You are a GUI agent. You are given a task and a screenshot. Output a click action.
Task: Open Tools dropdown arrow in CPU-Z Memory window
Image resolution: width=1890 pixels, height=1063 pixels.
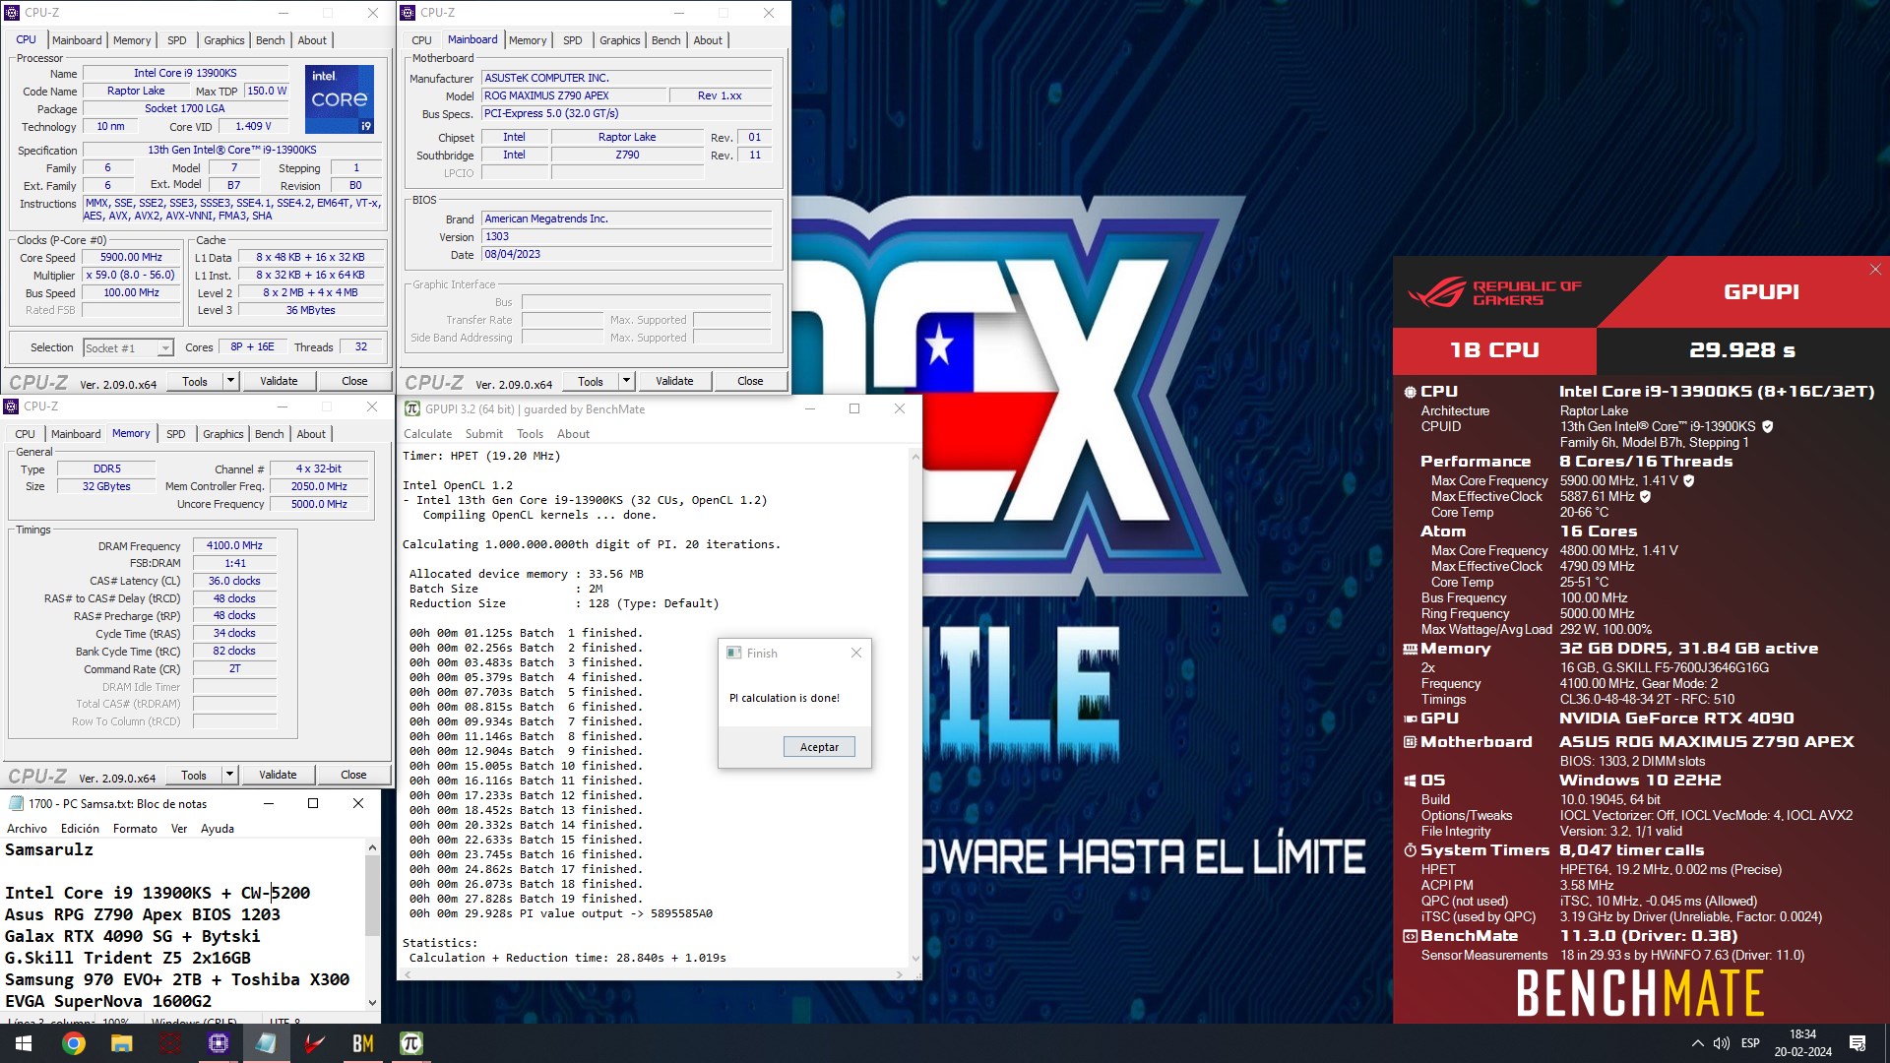[229, 775]
